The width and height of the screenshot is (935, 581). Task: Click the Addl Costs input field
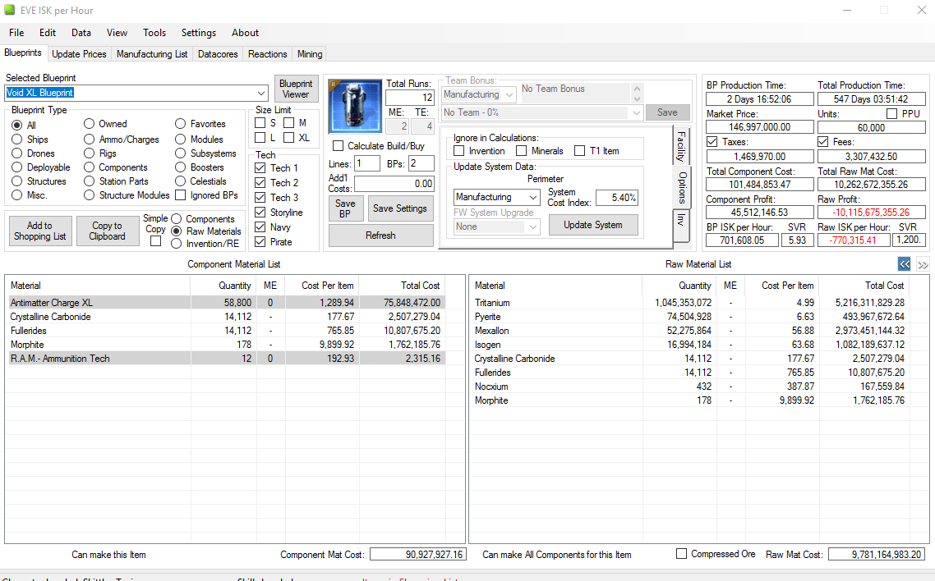[x=394, y=184]
